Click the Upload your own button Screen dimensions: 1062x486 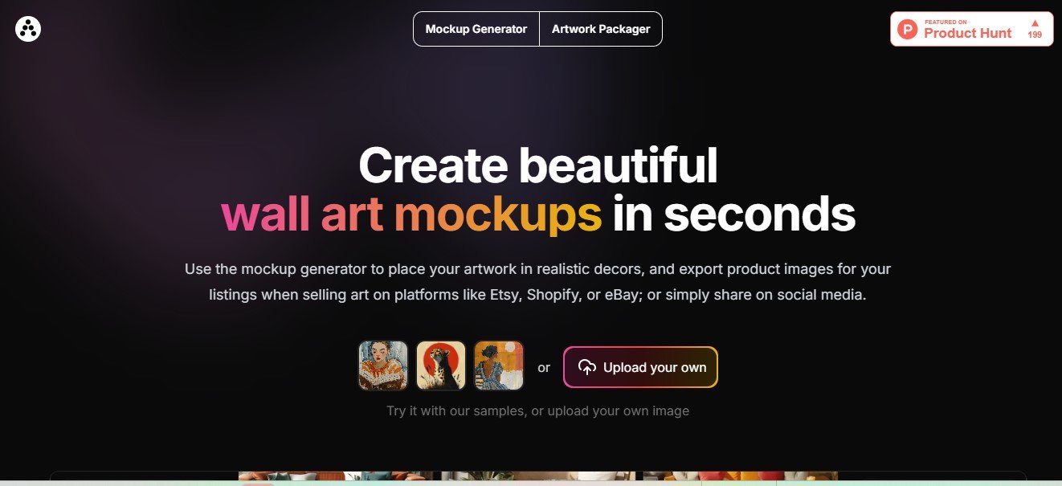(x=640, y=367)
